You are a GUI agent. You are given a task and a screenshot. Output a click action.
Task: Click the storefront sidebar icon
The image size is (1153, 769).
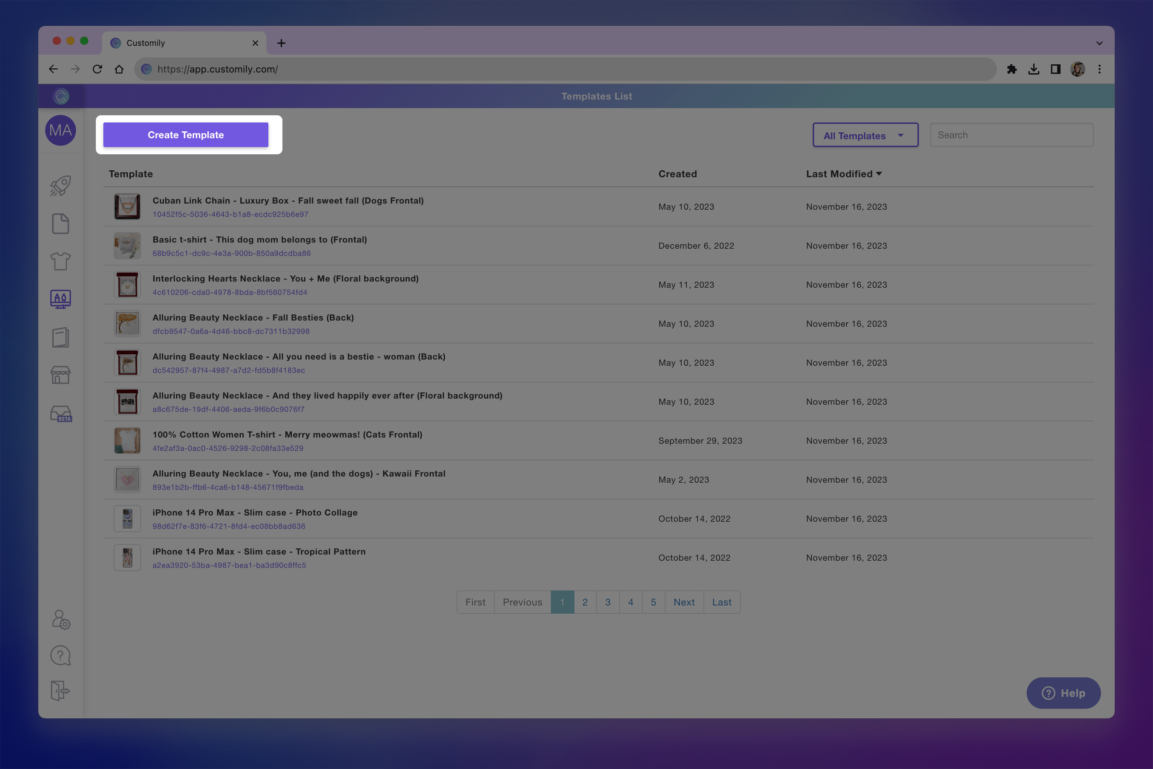[x=60, y=375]
